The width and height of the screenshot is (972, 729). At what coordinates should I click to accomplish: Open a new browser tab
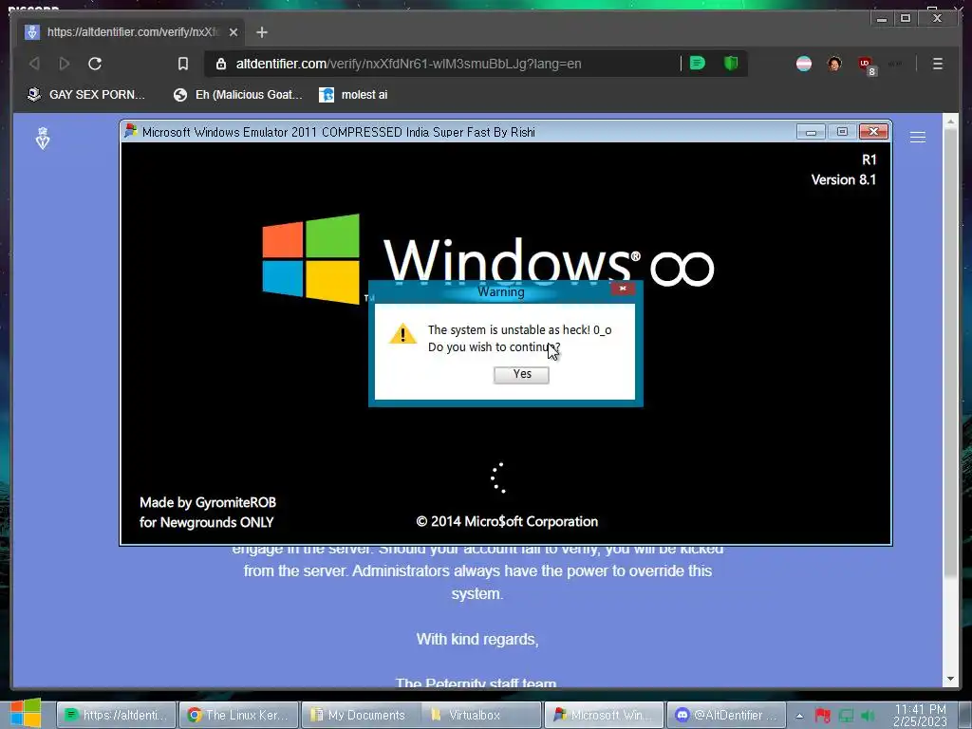[x=262, y=32]
